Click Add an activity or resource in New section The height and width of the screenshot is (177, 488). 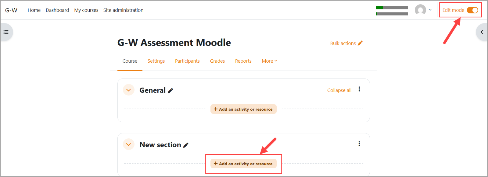tap(243, 164)
